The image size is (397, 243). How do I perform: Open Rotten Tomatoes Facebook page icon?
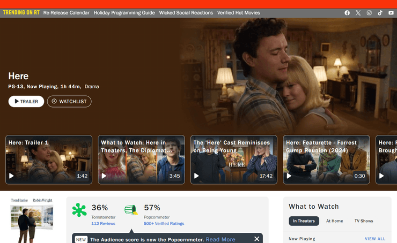(x=347, y=13)
